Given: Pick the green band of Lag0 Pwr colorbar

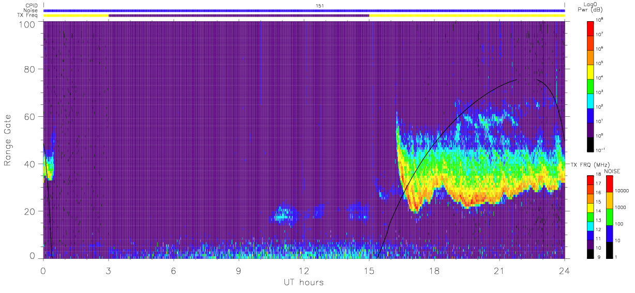Looking at the screenshot, I should coord(591,86).
